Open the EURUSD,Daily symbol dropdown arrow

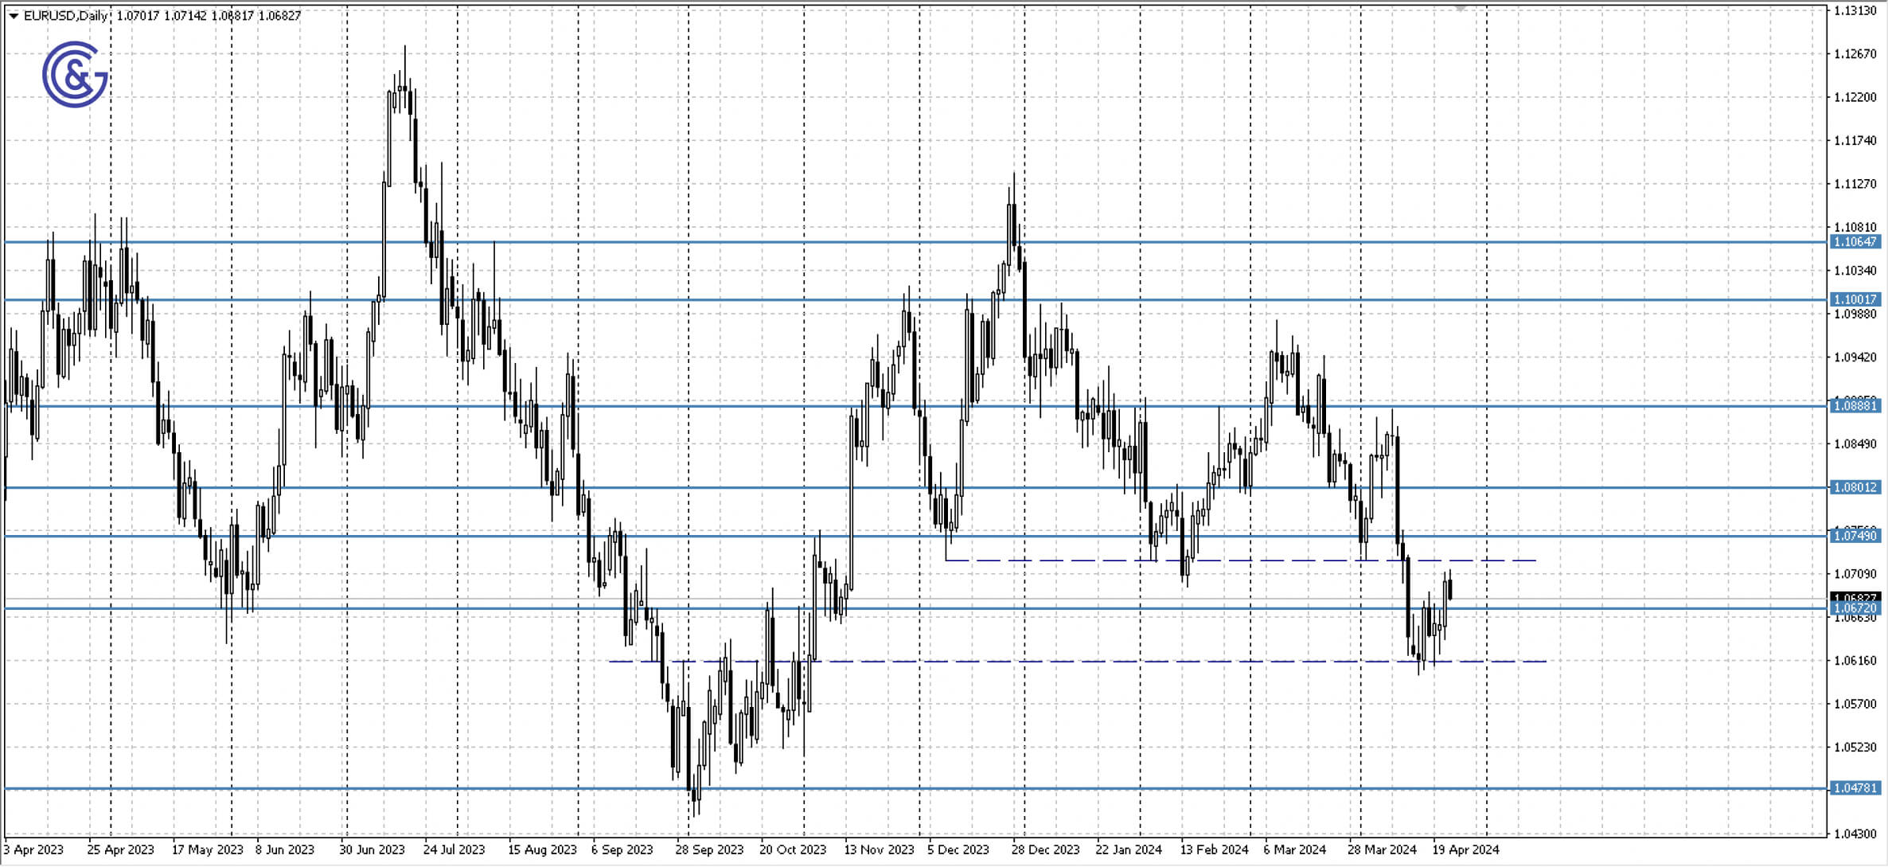[13, 14]
